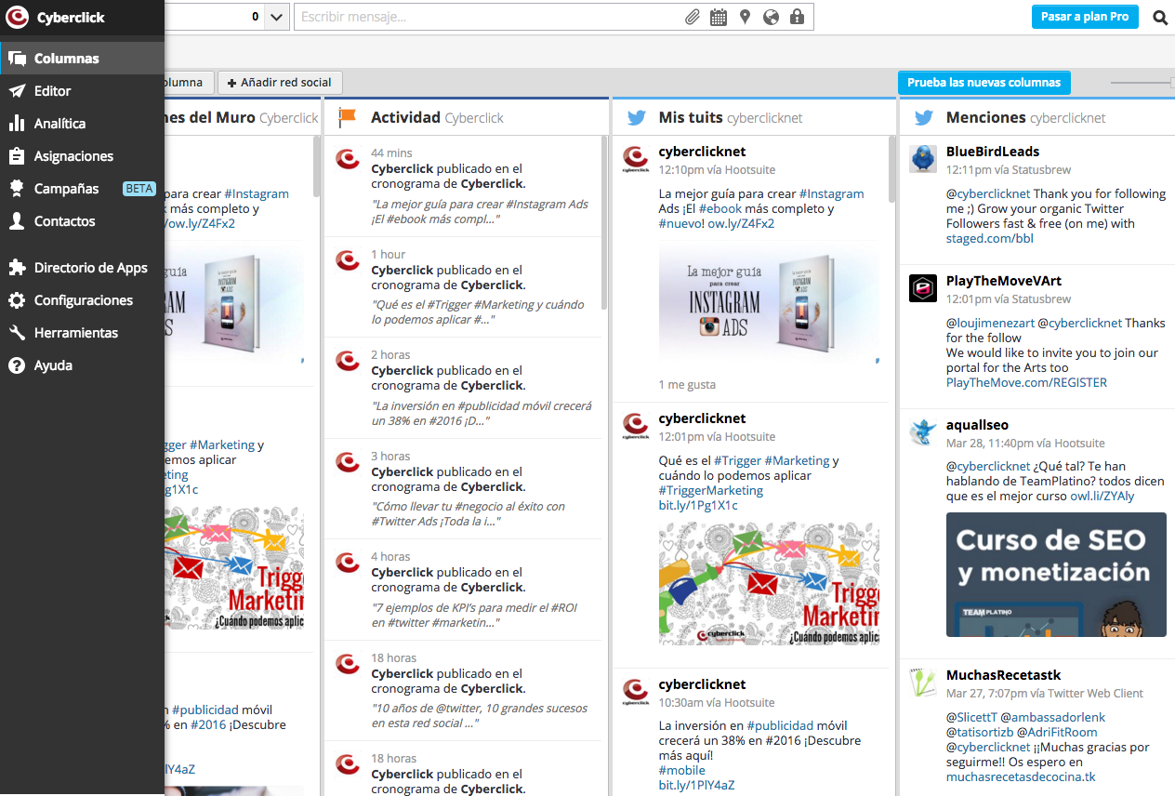The height and width of the screenshot is (796, 1175).
Task: Click avatar of 12:10pm cyberclicknet tweet
Action: point(636,159)
